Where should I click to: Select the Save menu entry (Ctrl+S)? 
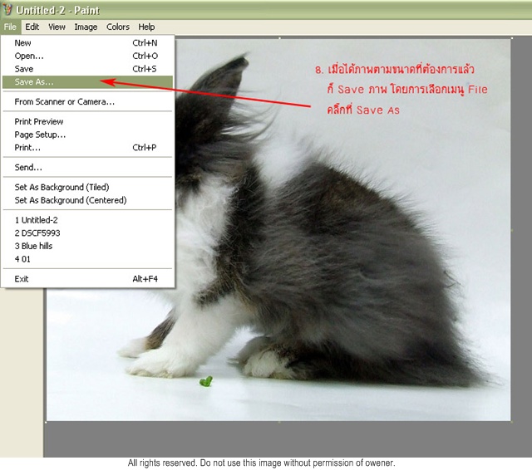pos(87,69)
